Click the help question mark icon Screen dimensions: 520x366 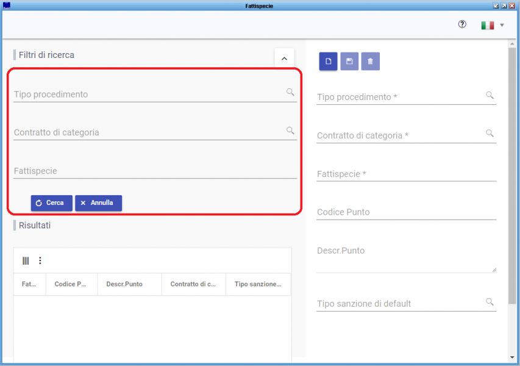click(x=462, y=24)
